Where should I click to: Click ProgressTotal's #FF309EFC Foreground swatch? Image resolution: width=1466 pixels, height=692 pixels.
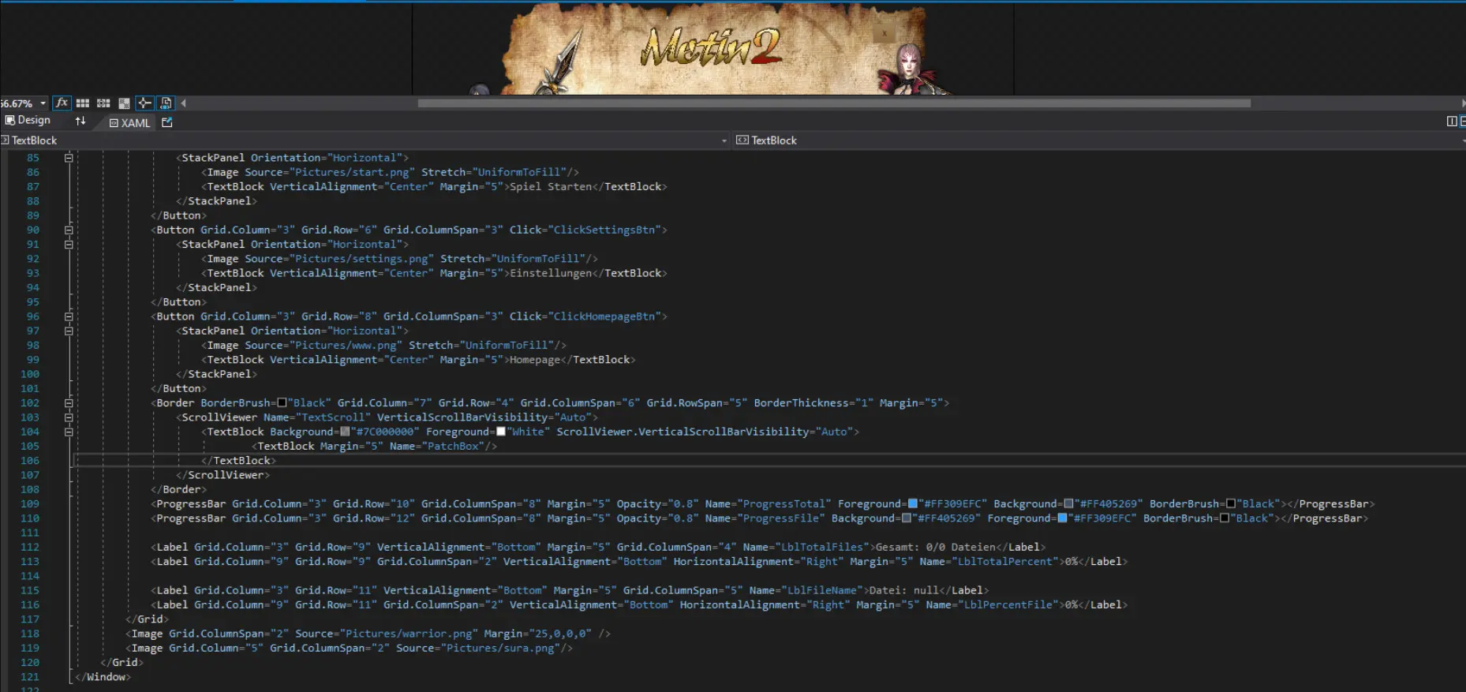[x=912, y=504]
